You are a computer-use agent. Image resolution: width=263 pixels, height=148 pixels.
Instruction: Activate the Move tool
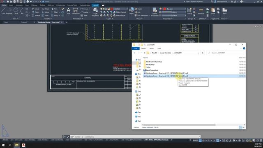[x=35, y=9]
